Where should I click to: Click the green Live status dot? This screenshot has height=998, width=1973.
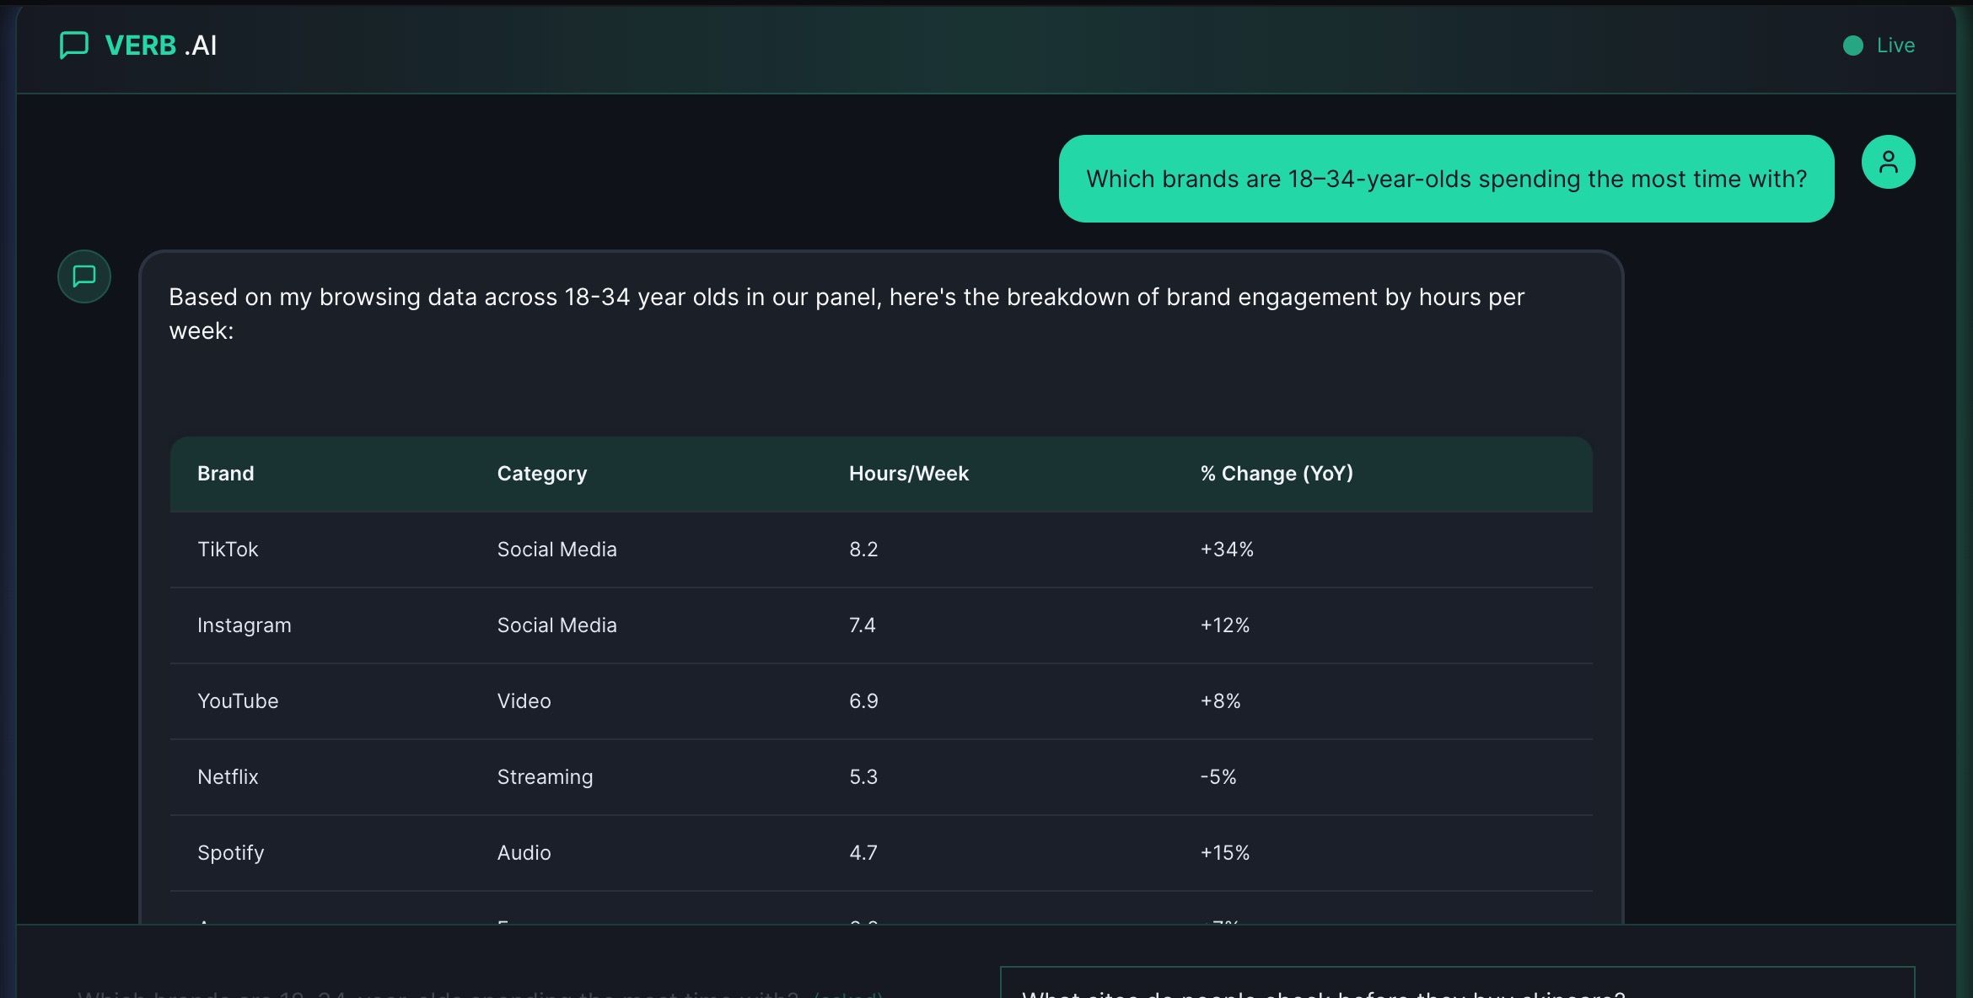1852,46
